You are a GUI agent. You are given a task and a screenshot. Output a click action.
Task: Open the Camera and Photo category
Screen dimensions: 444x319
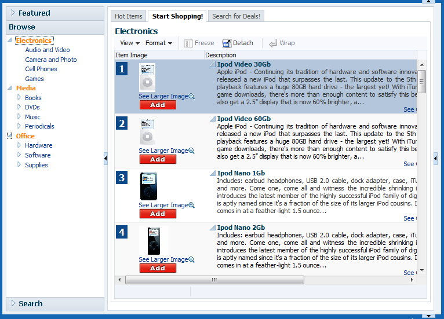tap(51, 60)
